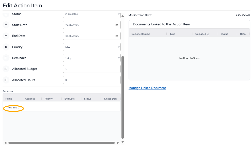Click the Allocated Budget input field
This screenshot has width=251, height=147.
coord(92,69)
